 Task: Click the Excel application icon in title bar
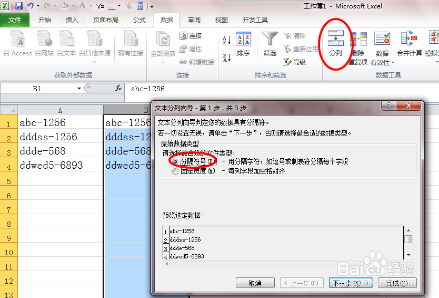tap(5, 6)
